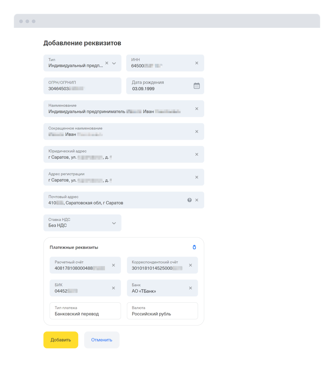Click the yellow Добавить button
The height and width of the screenshot is (371, 334).
[61, 340]
